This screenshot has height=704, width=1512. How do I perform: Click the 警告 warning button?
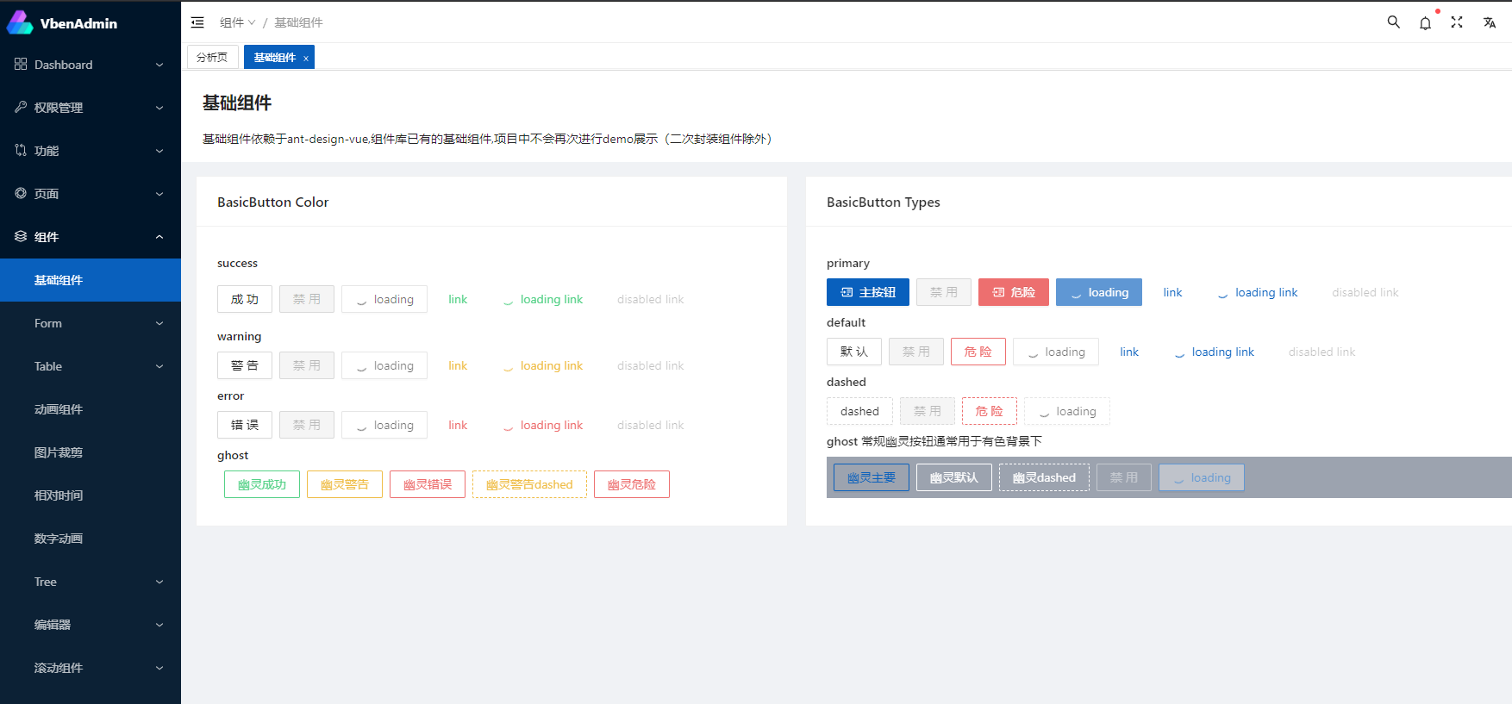coord(245,365)
